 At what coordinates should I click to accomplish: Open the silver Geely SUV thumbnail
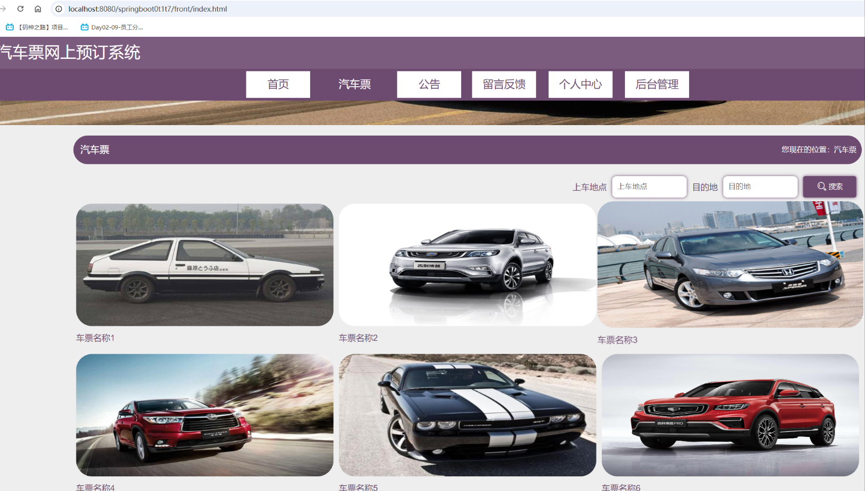tap(468, 265)
